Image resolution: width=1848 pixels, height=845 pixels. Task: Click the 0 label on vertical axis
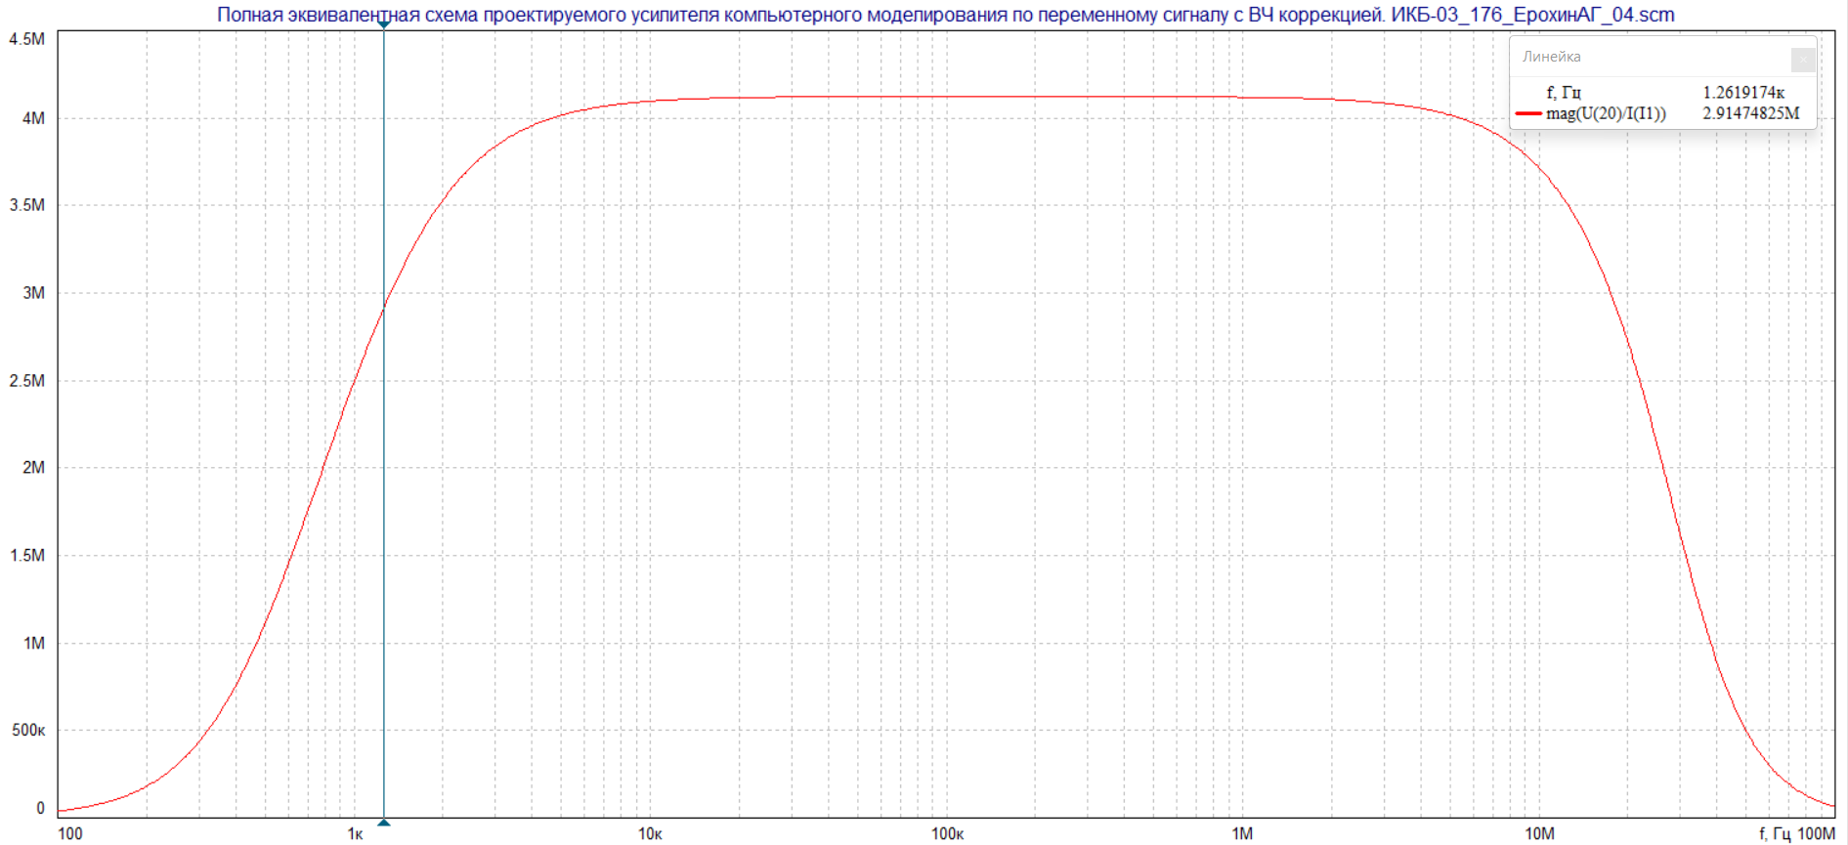(x=40, y=808)
